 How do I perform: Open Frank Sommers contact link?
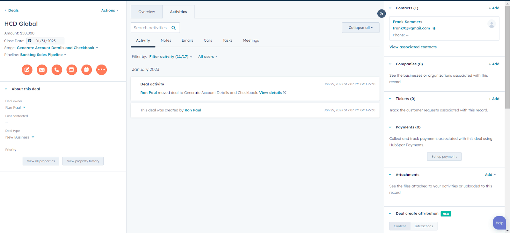[407, 22]
